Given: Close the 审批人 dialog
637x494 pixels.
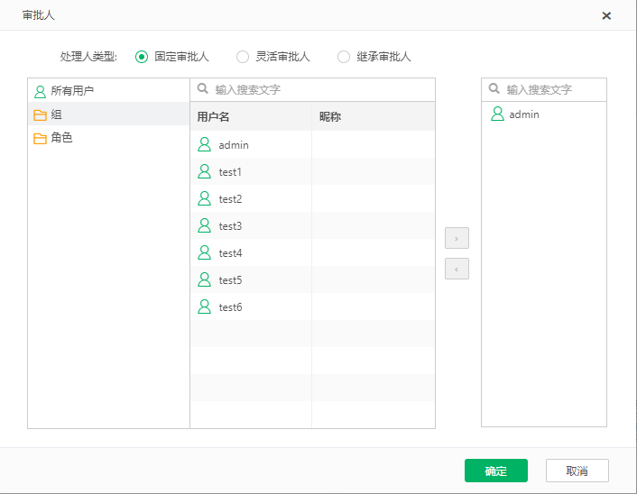Looking at the screenshot, I should (606, 16).
